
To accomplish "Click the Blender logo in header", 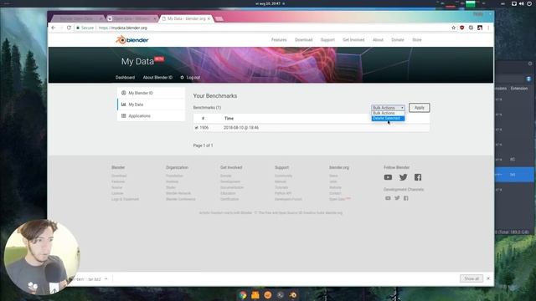I will [132, 40].
